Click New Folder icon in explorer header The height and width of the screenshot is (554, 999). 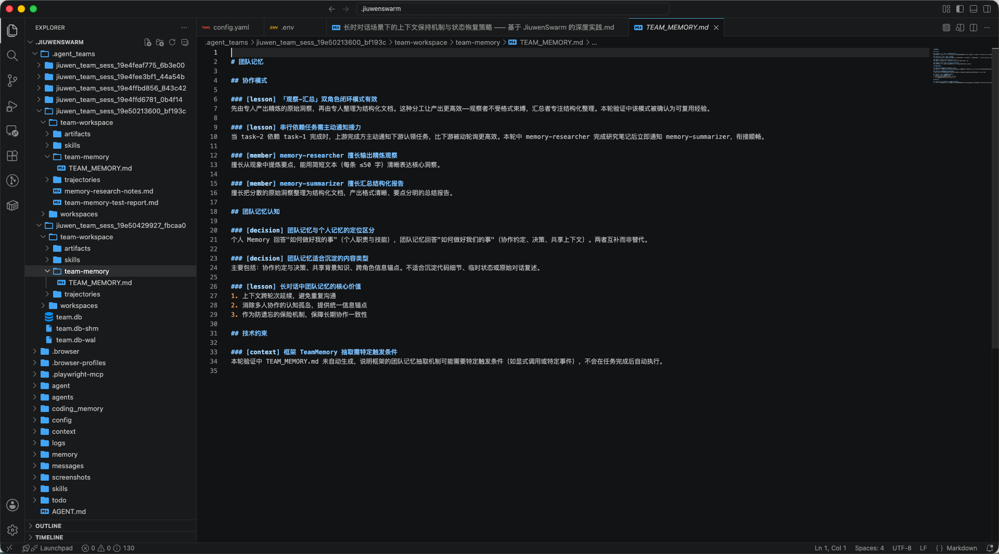coord(160,42)
